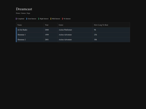Click the 9h playtime cell
This screenshot has height=109, width=146.
click(111, 30)
